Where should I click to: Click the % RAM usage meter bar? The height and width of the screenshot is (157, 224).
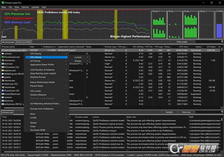pos(219,31)
